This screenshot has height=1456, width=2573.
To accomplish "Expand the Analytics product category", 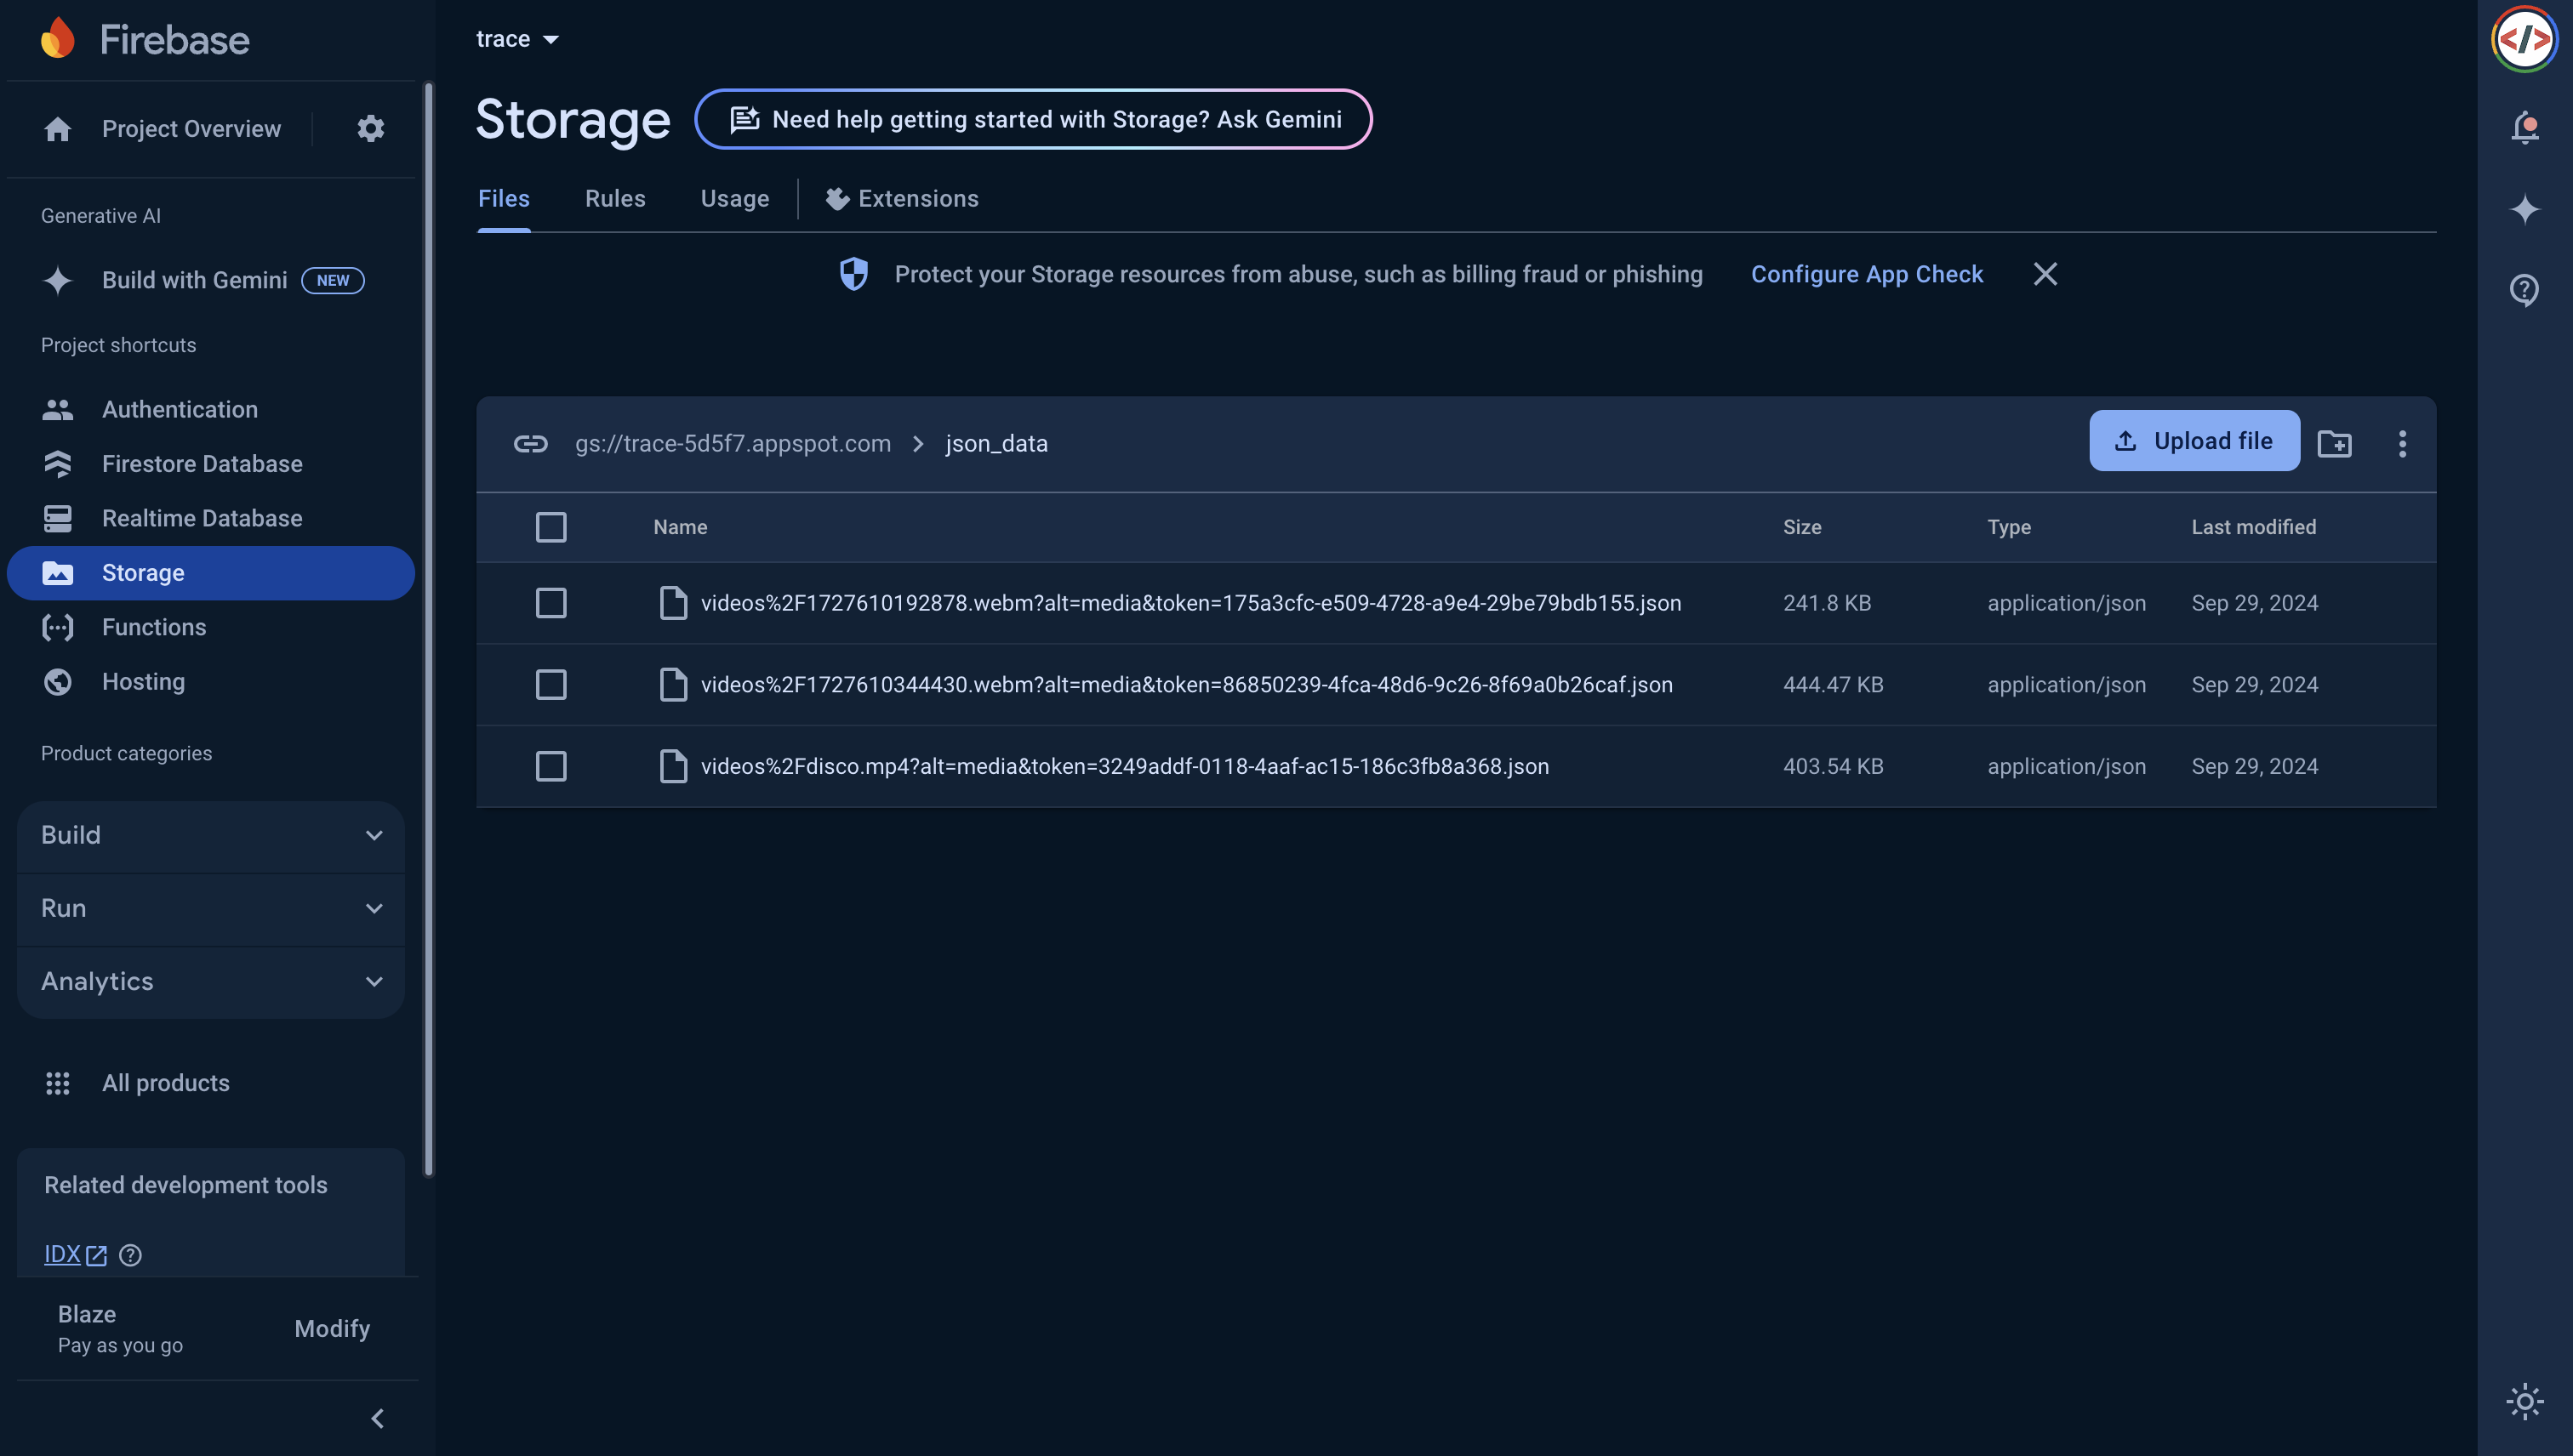I will click(x=210, y=981).
